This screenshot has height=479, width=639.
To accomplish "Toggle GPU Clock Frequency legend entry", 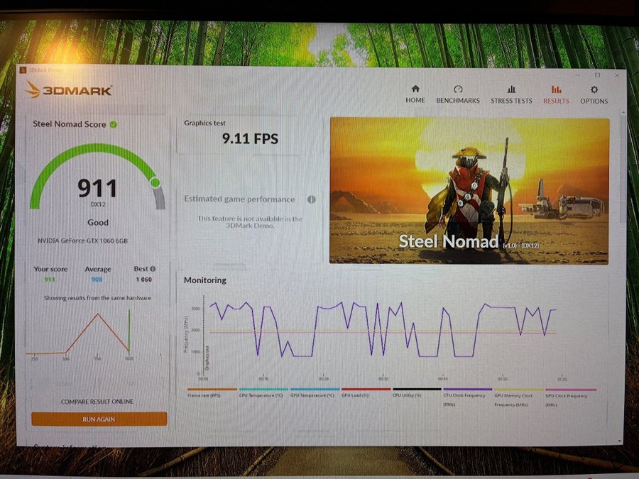I will tap(570, 398).
